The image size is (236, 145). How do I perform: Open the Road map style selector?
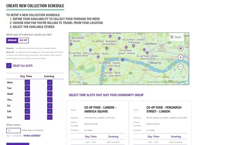point(176,37)
